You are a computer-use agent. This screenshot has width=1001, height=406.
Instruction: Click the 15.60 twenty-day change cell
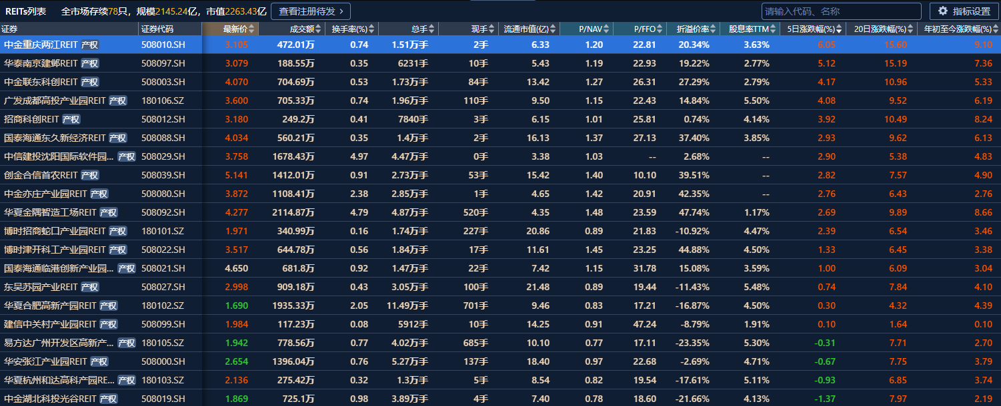coord(896,45)
